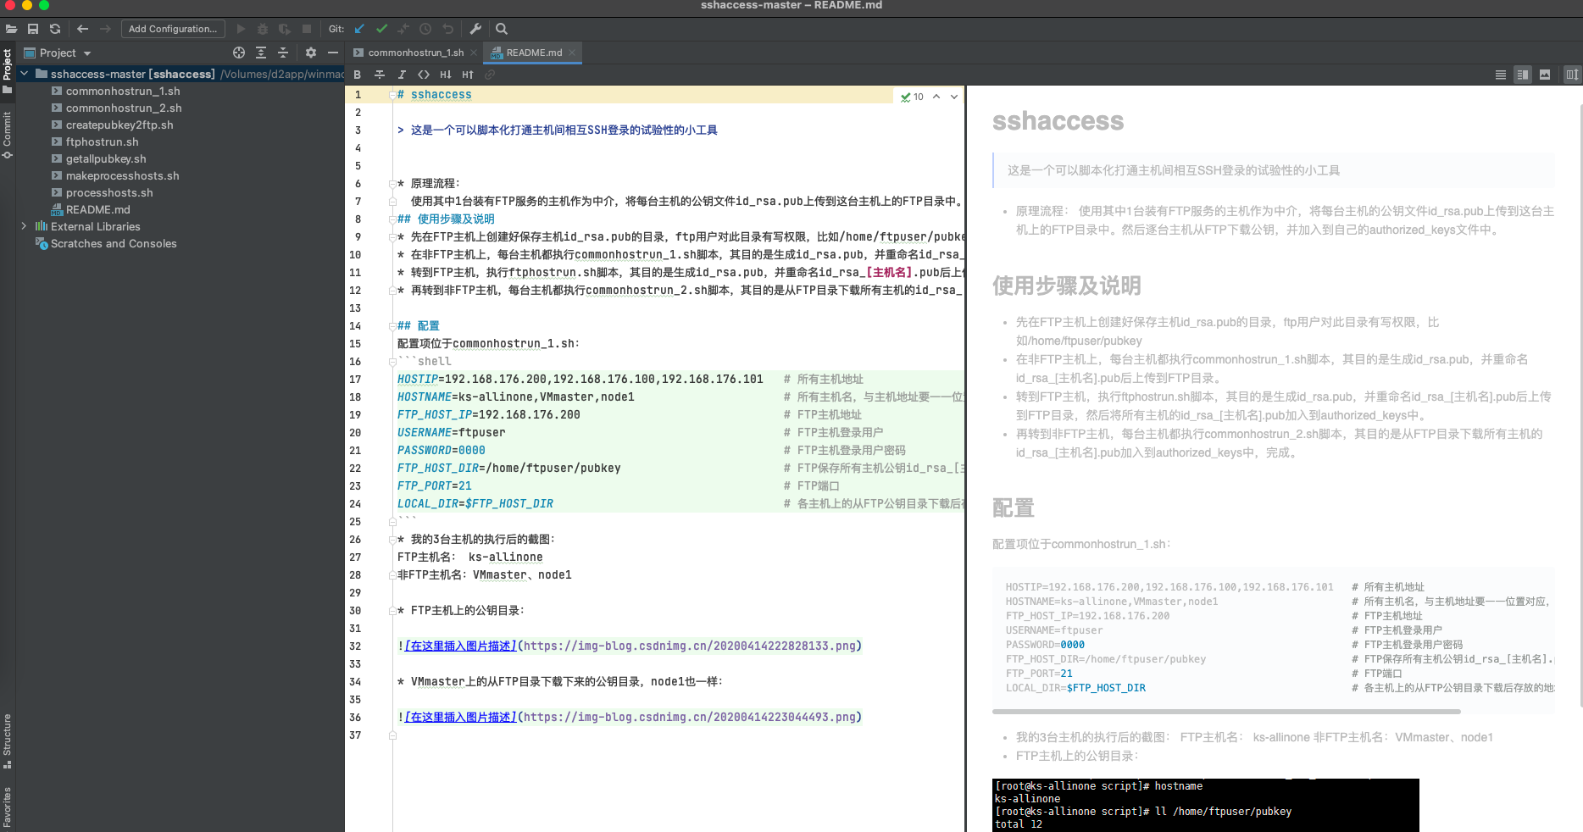Fold the heading on editor line 1
The image size is (1583, 832).
(392, 95)
